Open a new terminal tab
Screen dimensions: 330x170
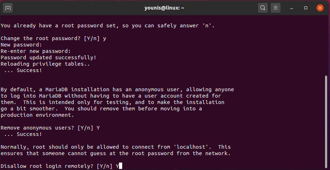pos(8,7)
